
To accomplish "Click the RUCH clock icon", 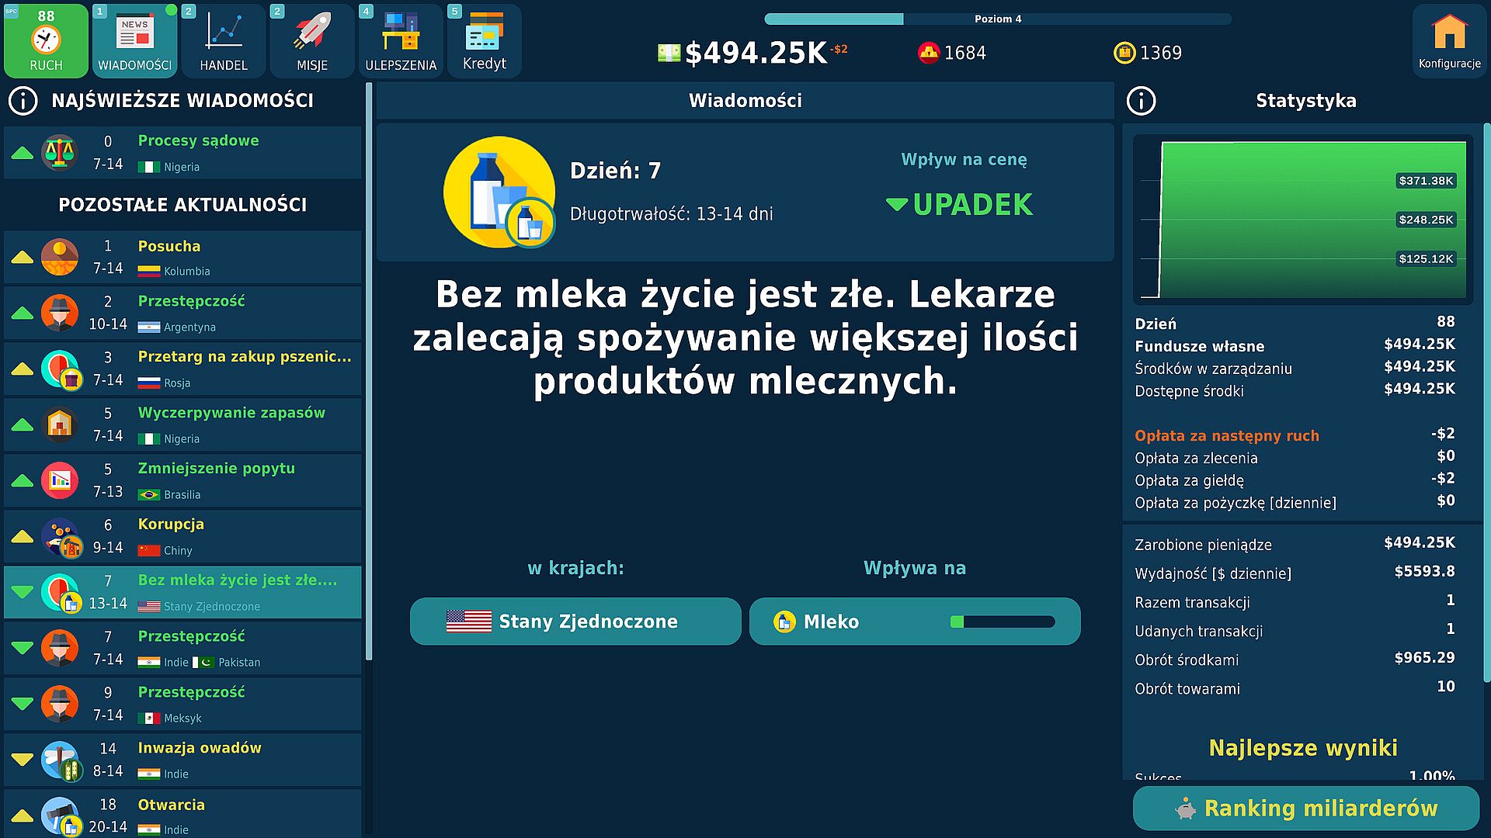I will click(x=46, y=40).
